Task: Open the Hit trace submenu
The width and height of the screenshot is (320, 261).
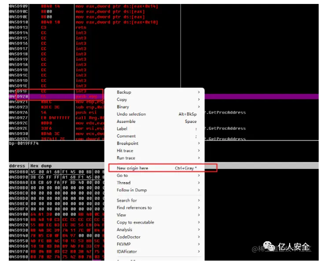Action: pos(154,151)
